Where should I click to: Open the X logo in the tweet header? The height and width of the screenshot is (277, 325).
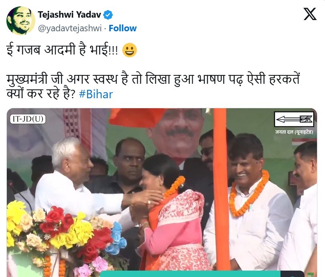click(310, 14)
